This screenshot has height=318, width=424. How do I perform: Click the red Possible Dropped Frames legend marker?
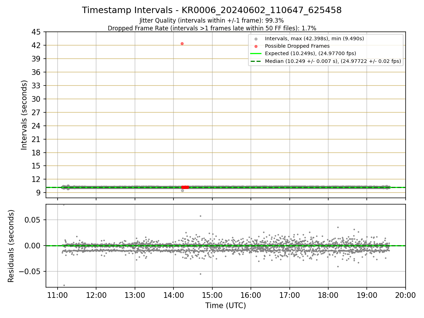click(x=256, y=46)
